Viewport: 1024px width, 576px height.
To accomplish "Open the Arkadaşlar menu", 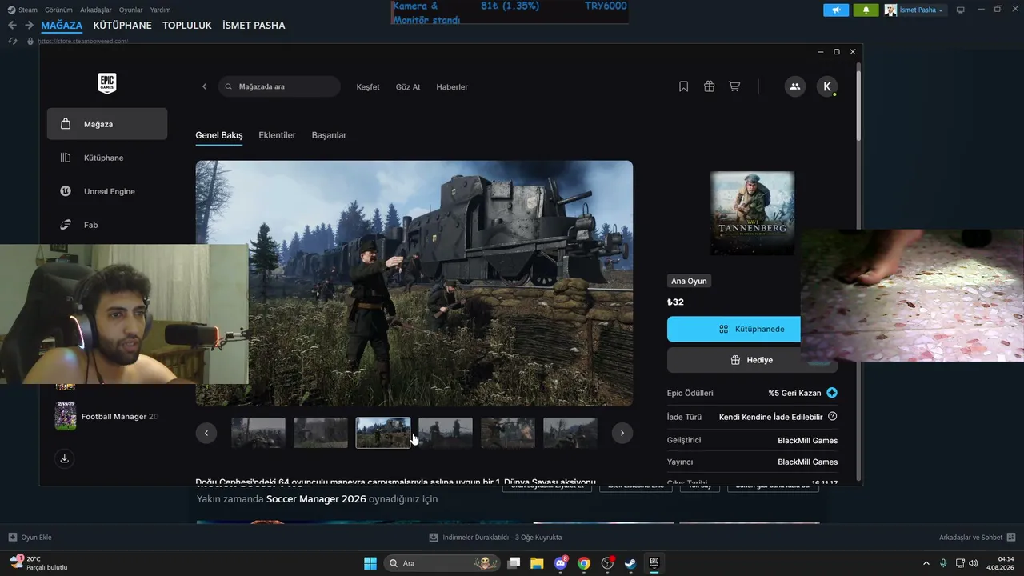I will 96,10.
